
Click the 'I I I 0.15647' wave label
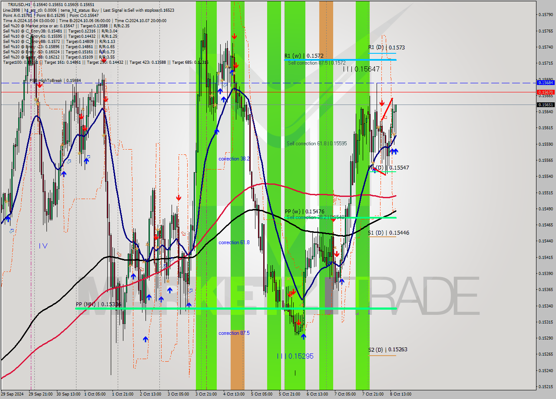pyautogui.click(x=361, y=69)
